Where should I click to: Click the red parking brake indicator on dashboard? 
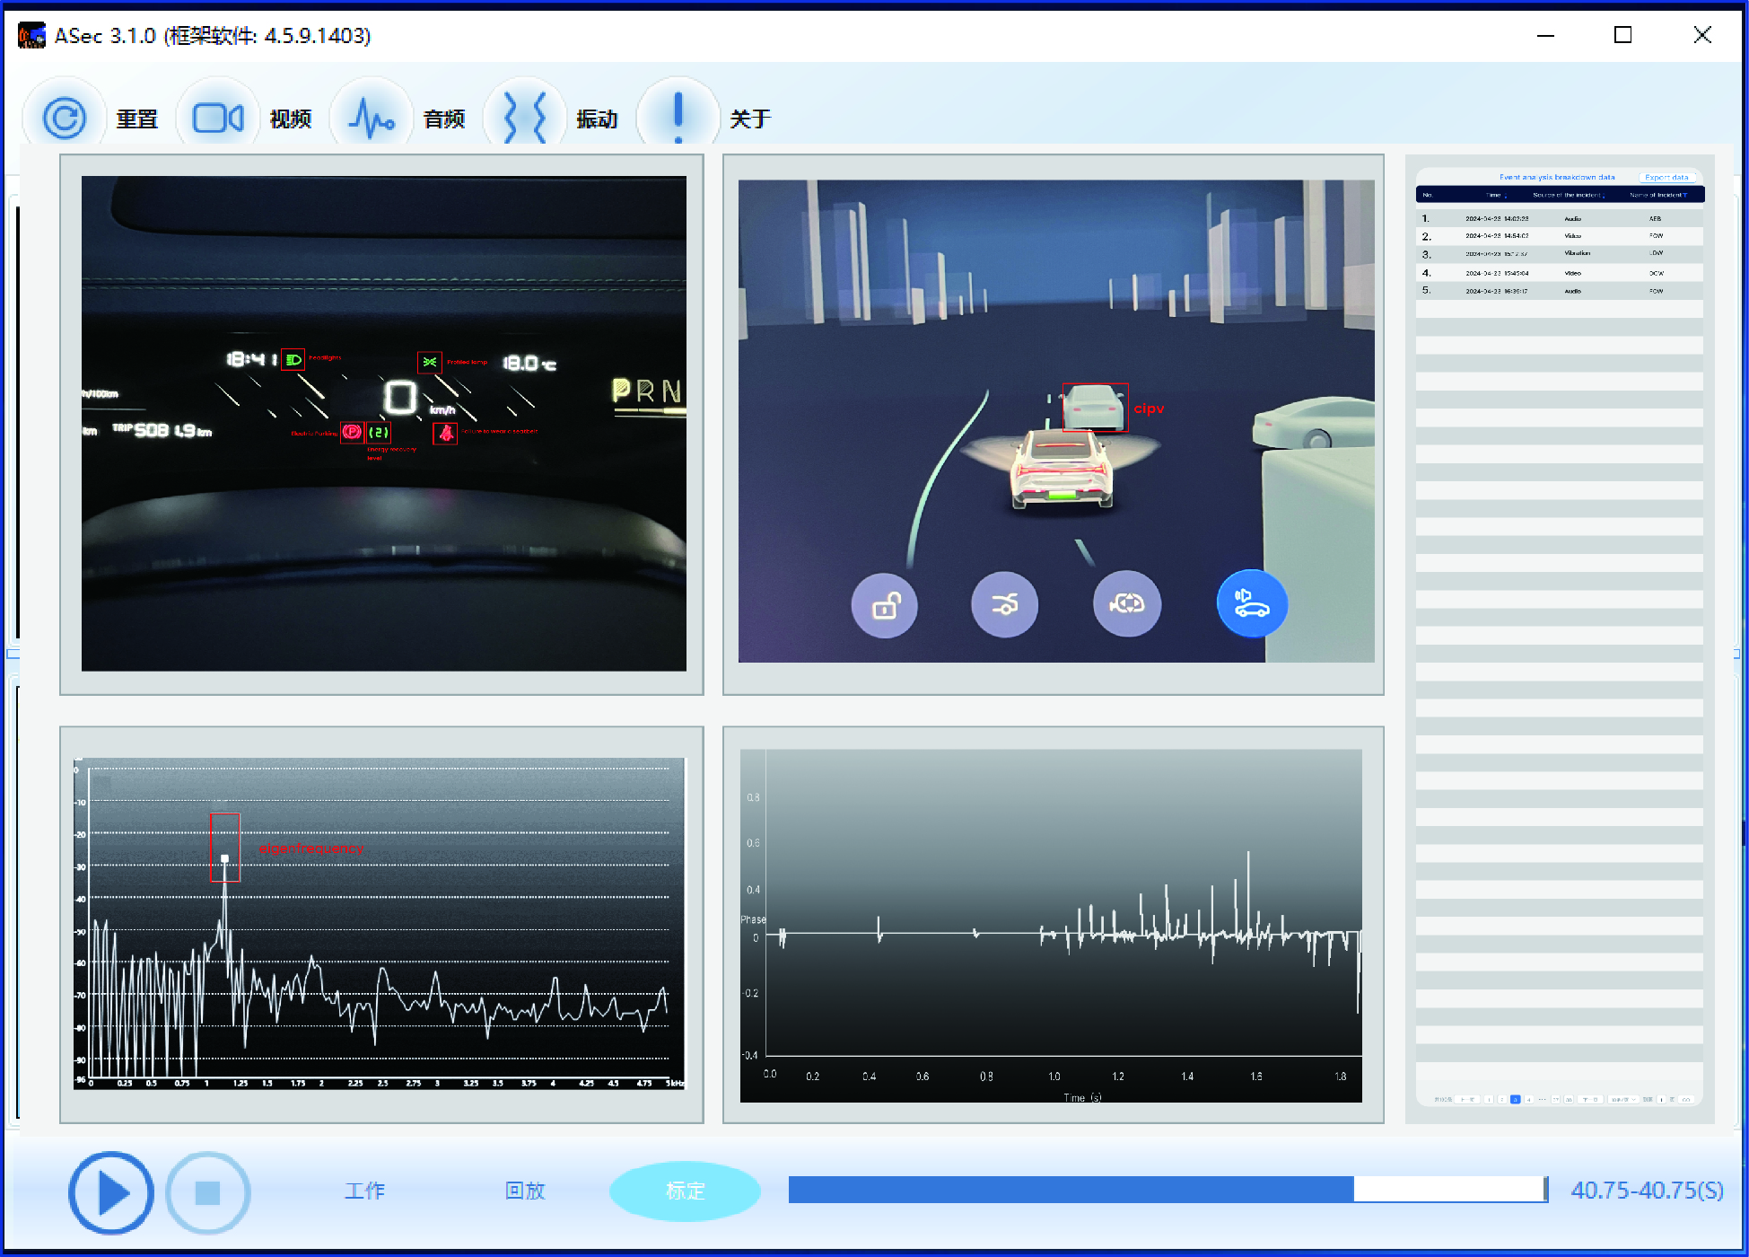tap(352, 432)
